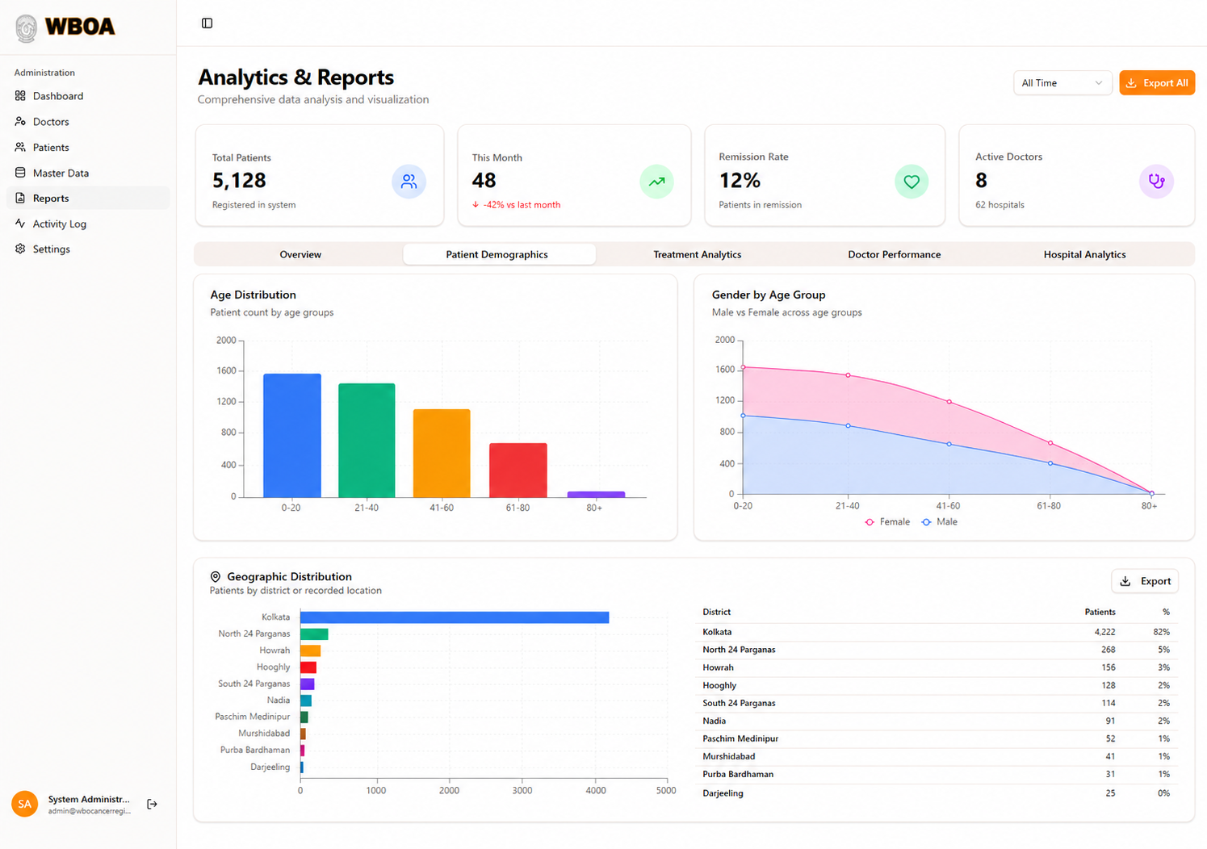Click the Total Patients users icon
Image resolution: width=1207 pixels, height=849 pixels.
click(x=409, y=182)
